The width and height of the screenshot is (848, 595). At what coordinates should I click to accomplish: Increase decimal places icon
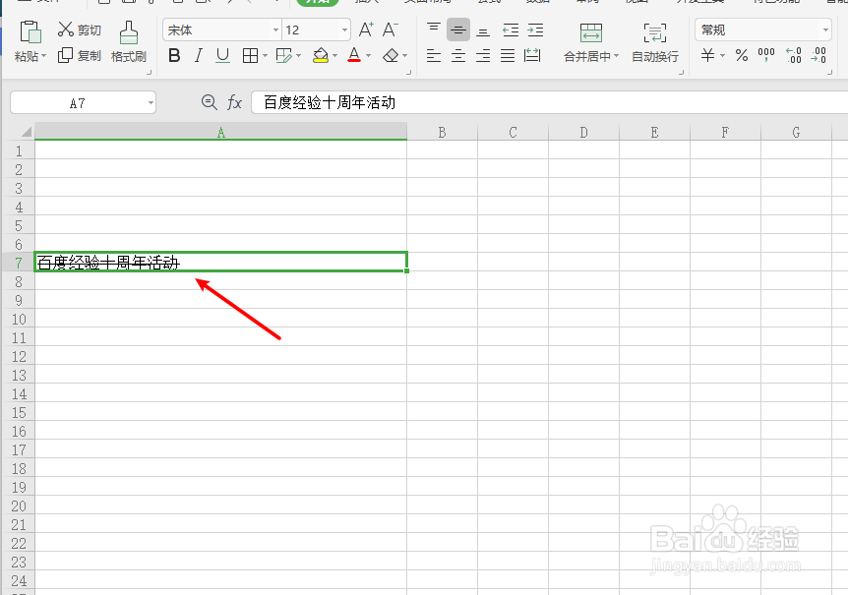(x=794, y=55)
